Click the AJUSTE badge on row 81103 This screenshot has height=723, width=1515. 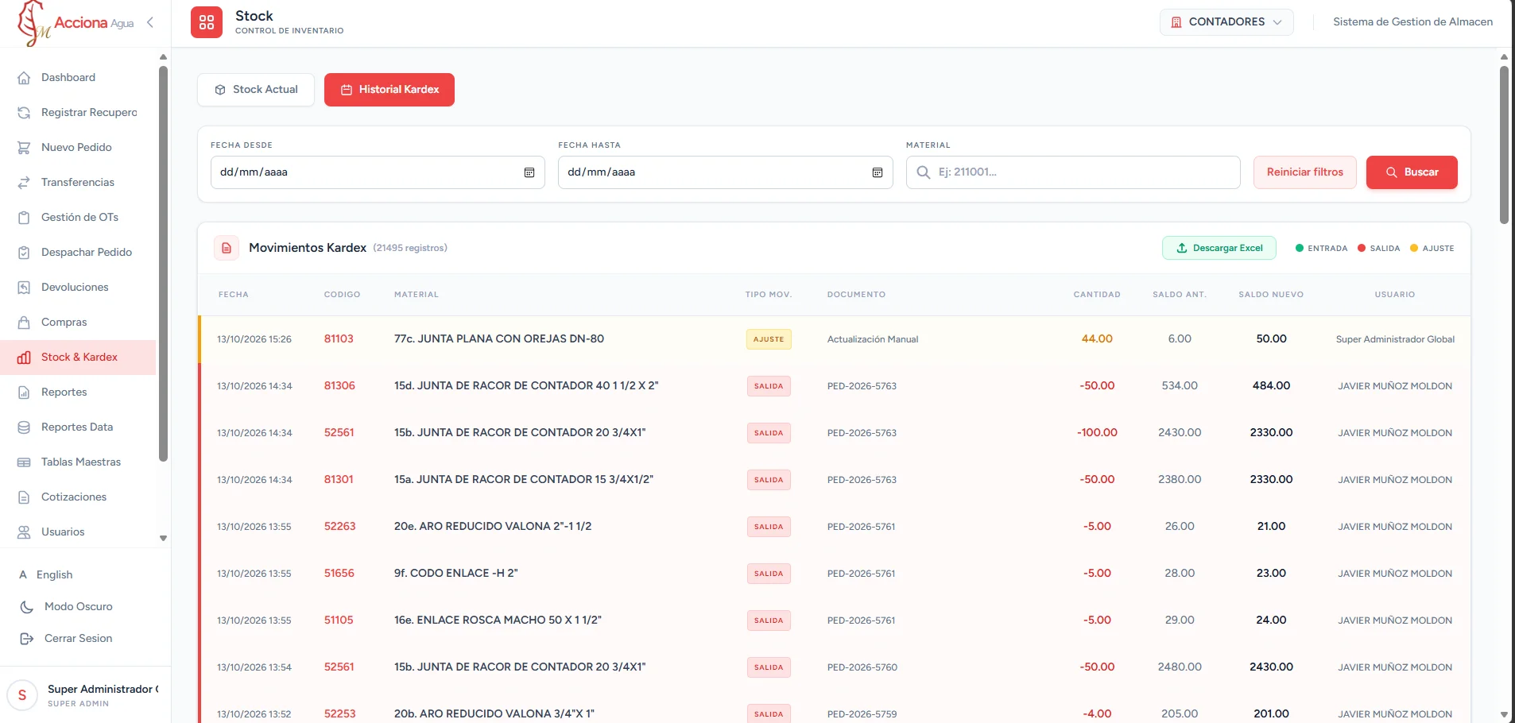(769, 339)
